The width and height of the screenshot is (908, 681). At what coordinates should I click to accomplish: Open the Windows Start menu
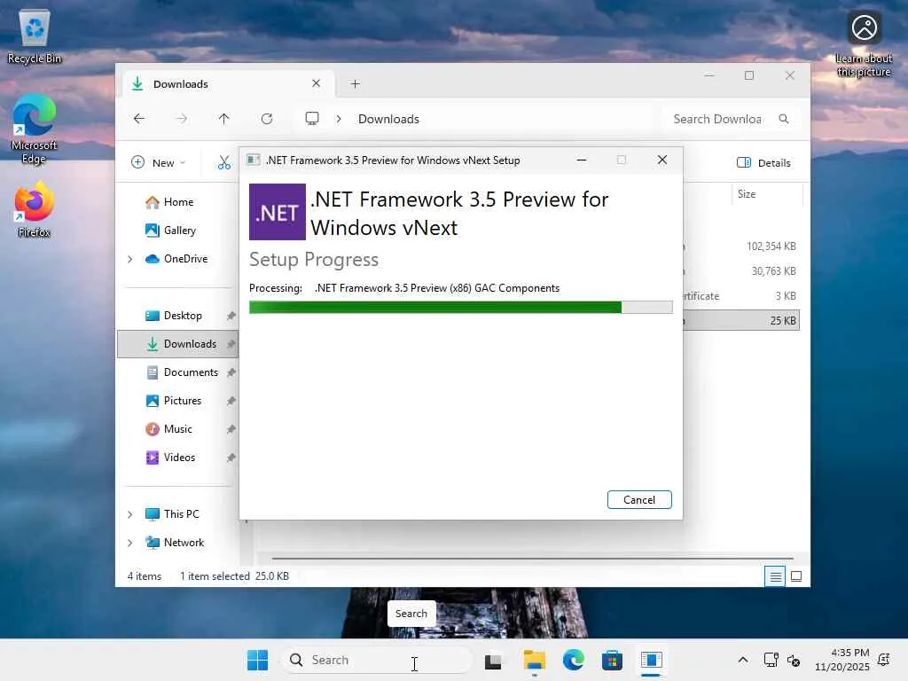(258, 660)
